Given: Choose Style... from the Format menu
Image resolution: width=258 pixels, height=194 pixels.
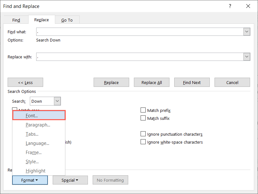Looking at the screenshot, I should 39,162.
